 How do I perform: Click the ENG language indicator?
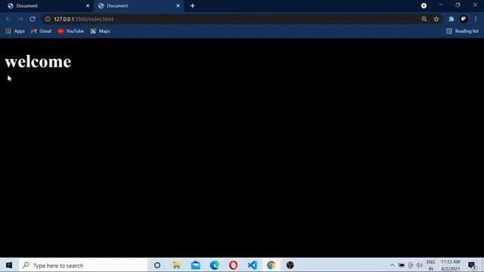(430, 265)
